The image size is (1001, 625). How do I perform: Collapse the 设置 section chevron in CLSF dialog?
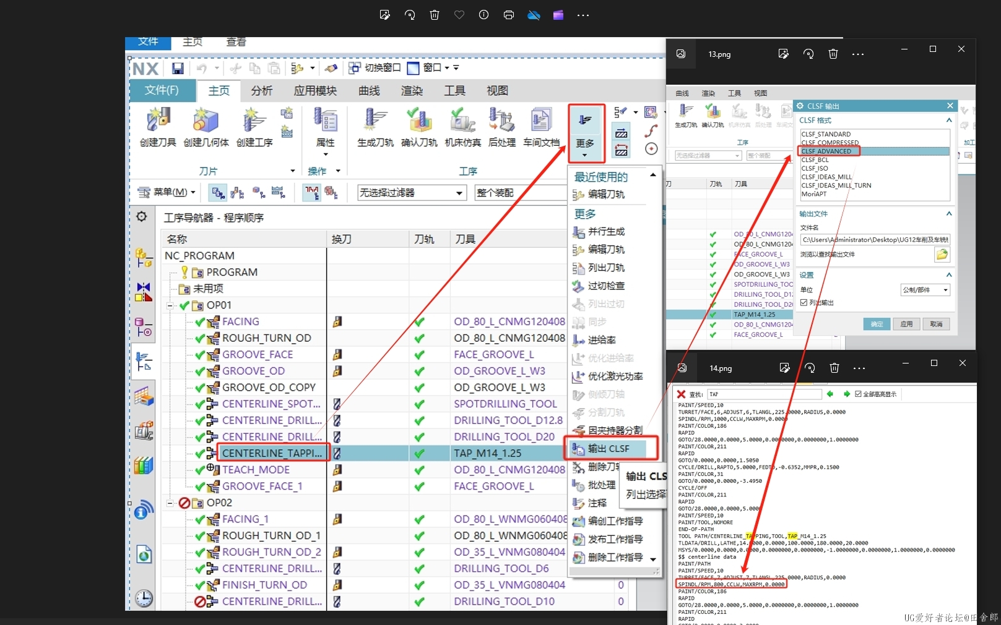pos(949,274)
